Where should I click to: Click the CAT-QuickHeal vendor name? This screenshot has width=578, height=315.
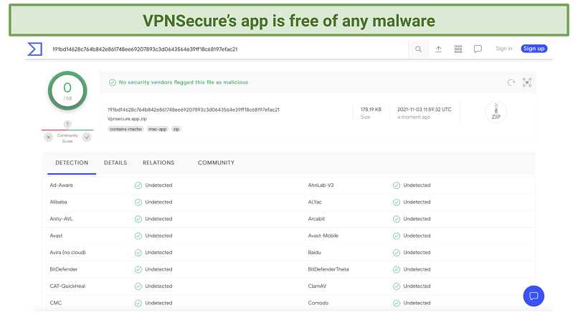click(67, 286)
